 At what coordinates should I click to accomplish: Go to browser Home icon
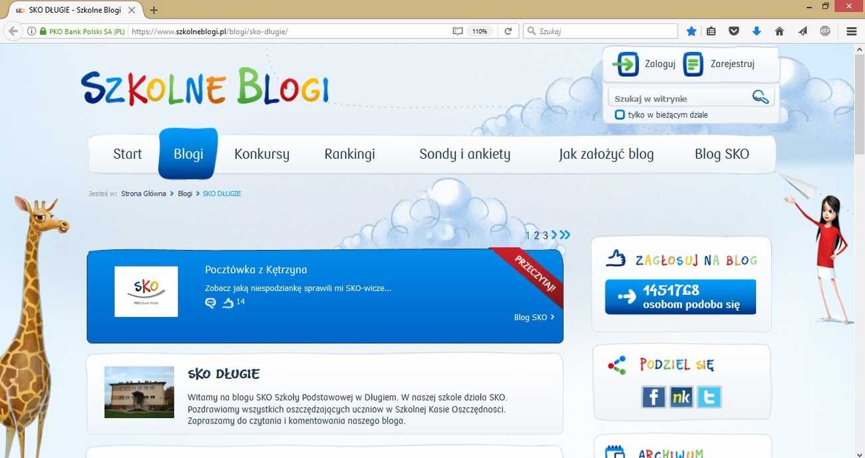point(780,31)
